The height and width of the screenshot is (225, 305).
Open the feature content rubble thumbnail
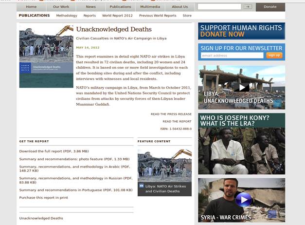click(x=164, y=166)
